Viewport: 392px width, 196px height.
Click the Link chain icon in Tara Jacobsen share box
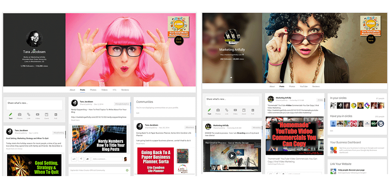(28, 115)
